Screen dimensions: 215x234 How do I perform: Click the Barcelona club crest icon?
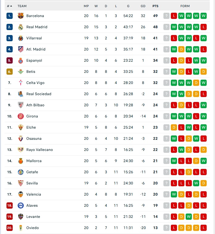21,16
